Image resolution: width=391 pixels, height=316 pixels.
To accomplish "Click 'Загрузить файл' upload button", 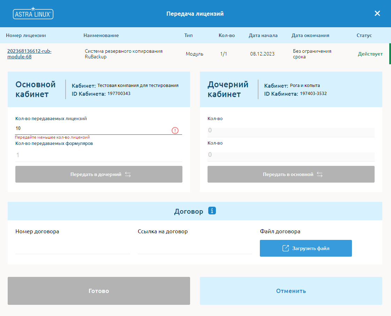I will [x=306, y=248].
